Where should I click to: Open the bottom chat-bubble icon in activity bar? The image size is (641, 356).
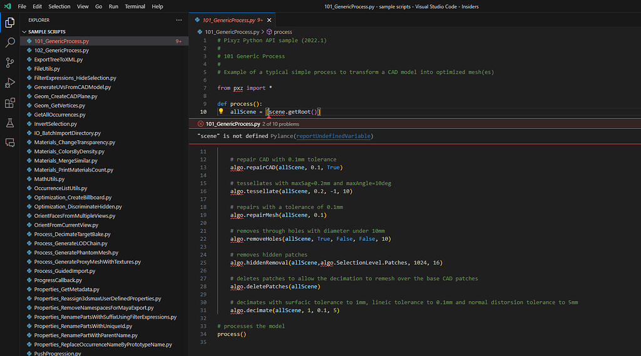pos(10,143)
